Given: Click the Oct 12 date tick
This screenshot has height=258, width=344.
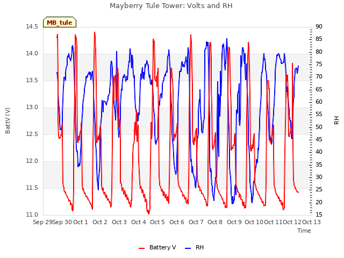Looking at the screenshot, I should [x=292, y=222].
